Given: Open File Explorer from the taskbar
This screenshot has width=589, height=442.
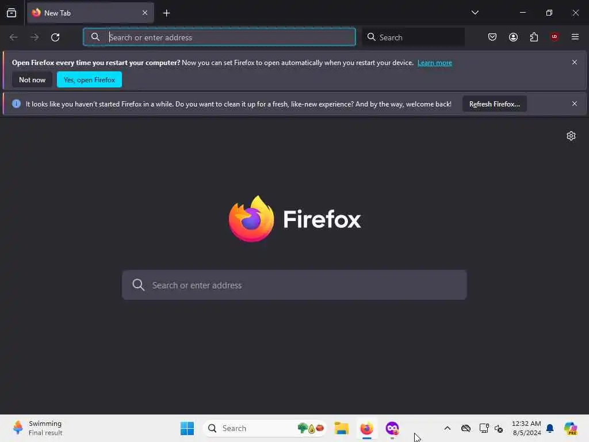Looking at the screenshot, I should click(342, 428).
